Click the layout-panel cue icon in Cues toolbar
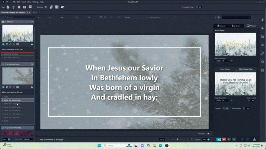The width and height of the screenshot is (266, 149). tap(25, 7)
